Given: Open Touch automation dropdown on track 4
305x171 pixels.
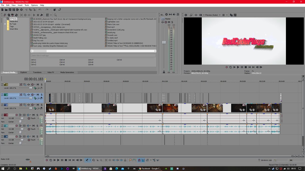Looking at the screenshot, I should point(38,118).
